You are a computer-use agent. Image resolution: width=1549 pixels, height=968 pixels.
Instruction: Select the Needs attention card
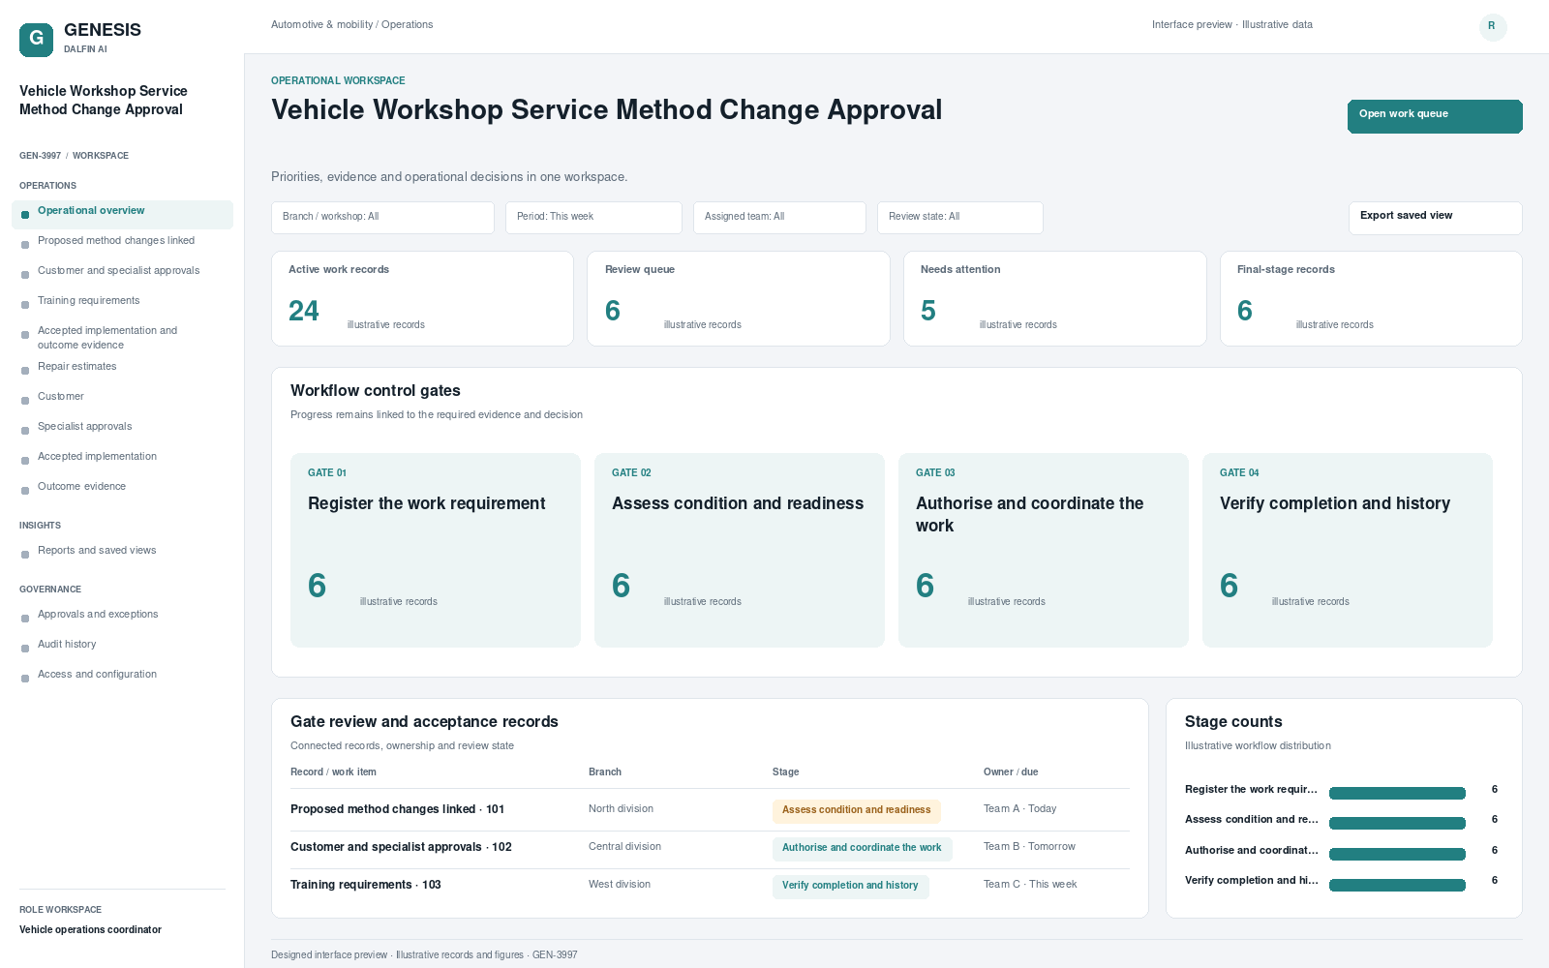(x=1055, y=298)
